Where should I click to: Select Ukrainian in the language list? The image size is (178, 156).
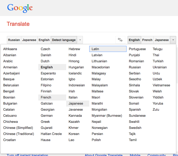coord(159,67)
